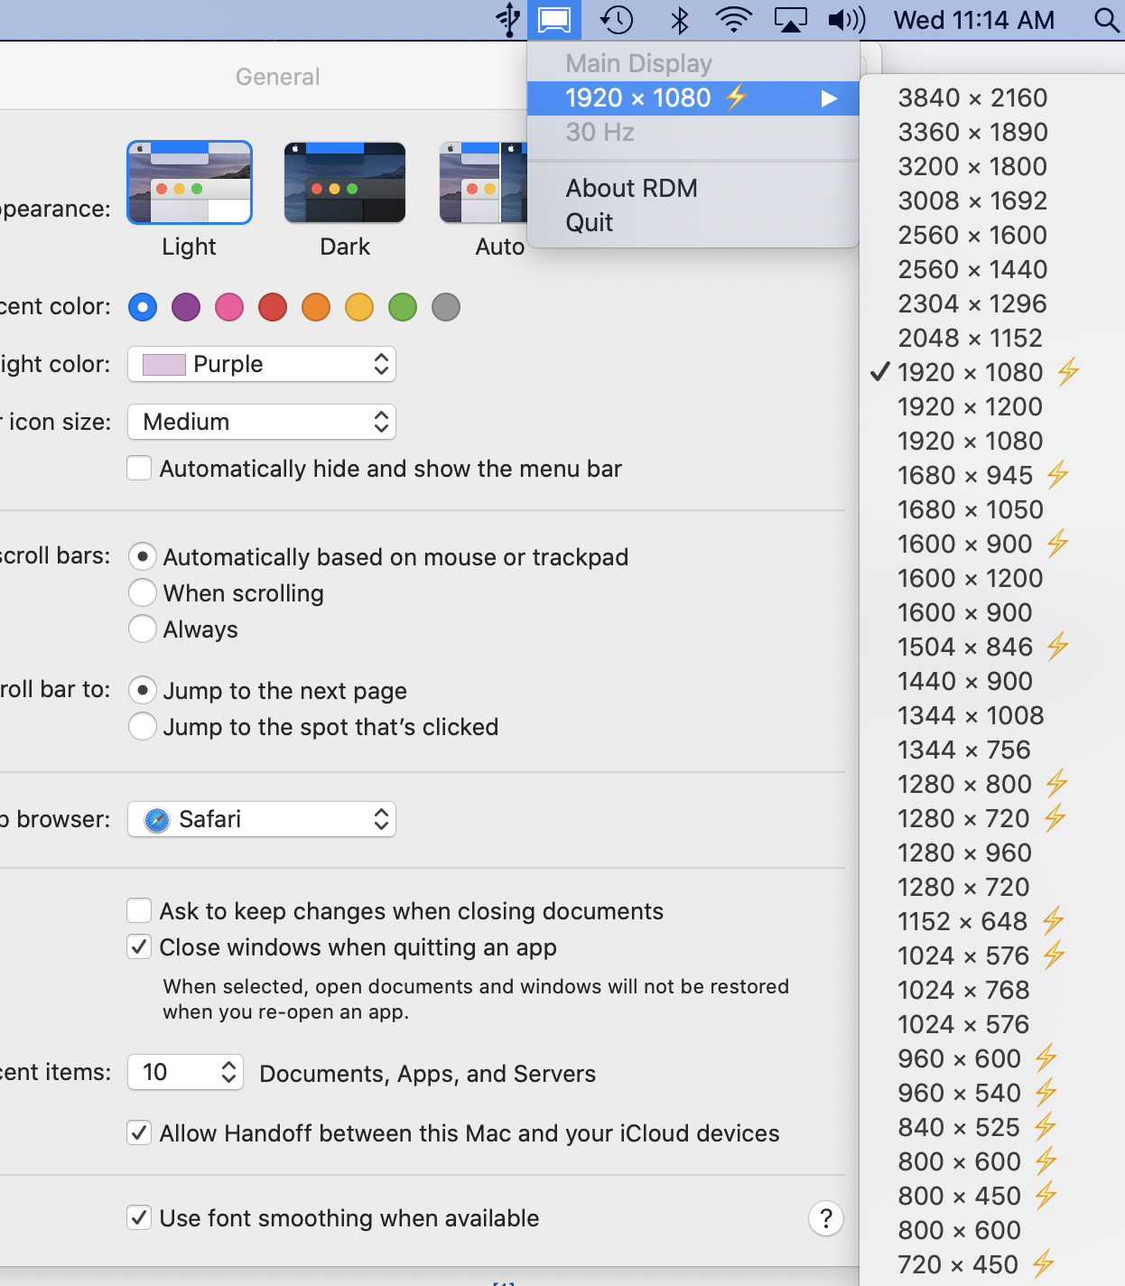Click the AirPlay display icon
The height and width of the screenshot is (1286, 1125).
(791, 20)
